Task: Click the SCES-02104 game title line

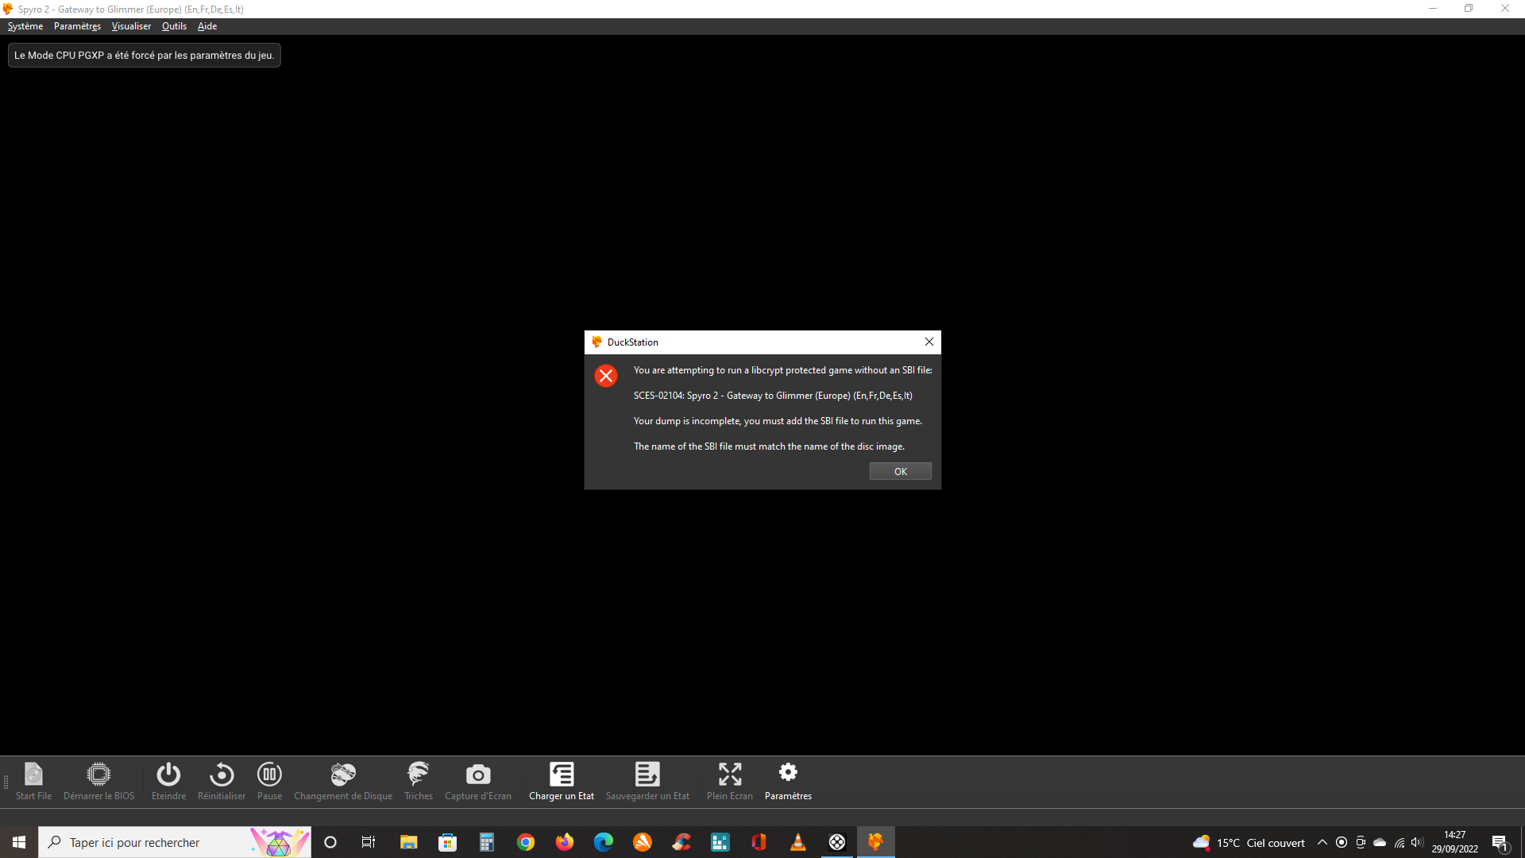Action: coord(773,396)
